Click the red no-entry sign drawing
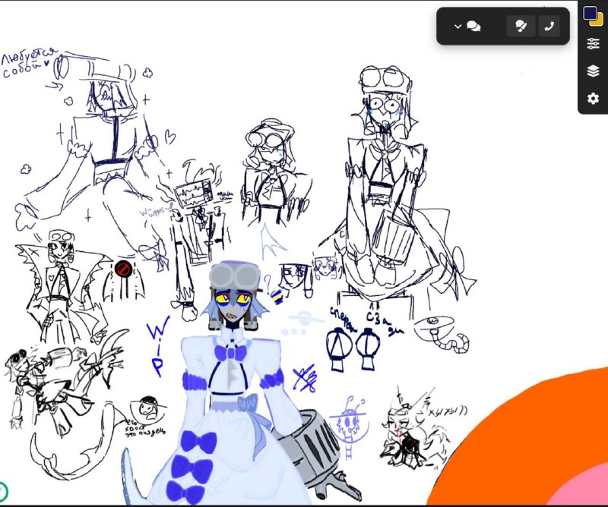608x507 pixels. point(124,268)
